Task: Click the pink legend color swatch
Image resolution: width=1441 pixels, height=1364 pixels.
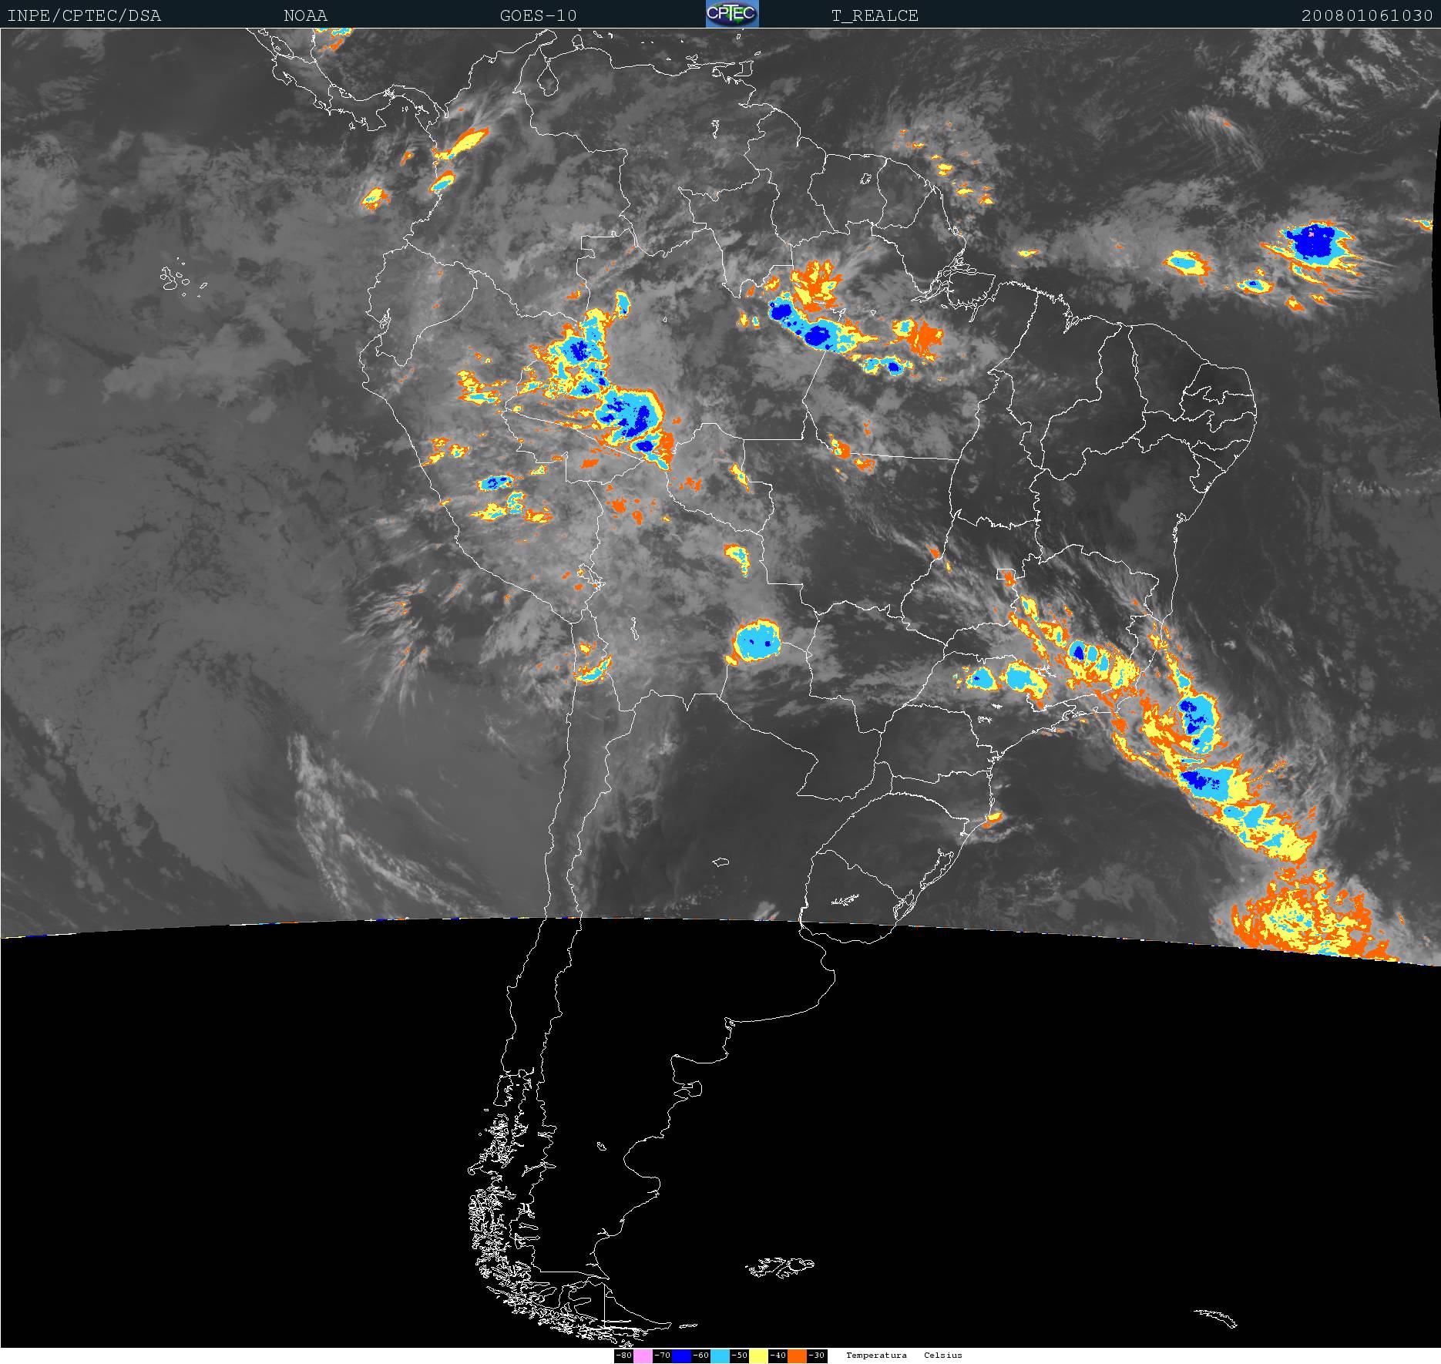Action: coord(643,1356)
